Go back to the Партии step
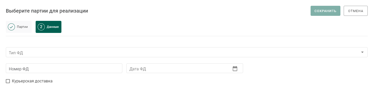373x103 pixels. click(x=19, y=27)
